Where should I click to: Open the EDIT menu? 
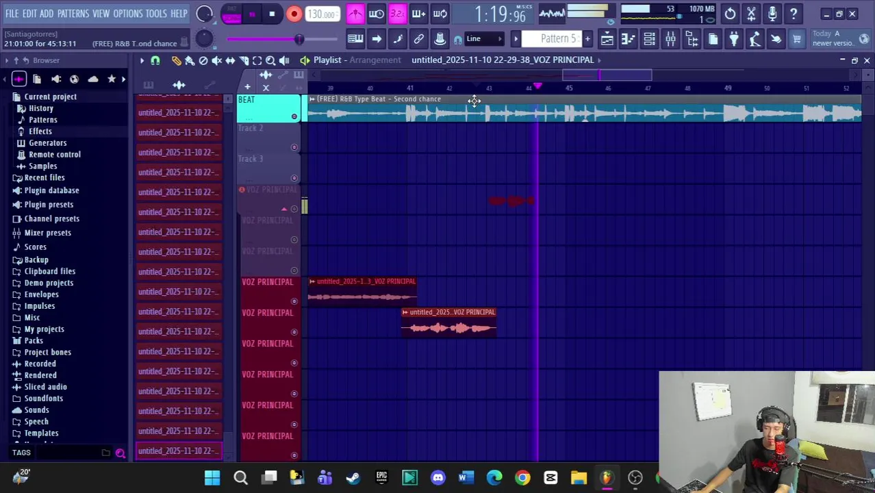pyautogui.click(x=29, y=14)
